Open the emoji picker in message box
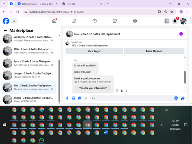The image size is (192, 144). coord(176,98)
